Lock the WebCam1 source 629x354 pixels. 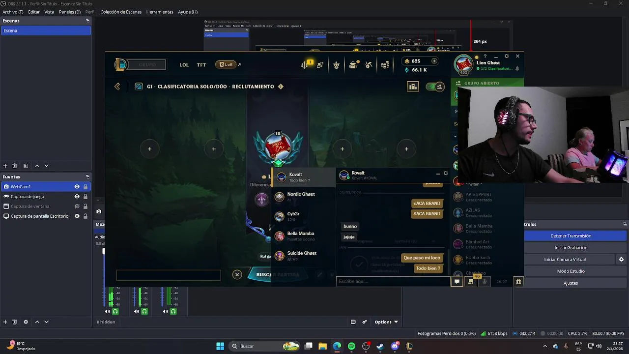point(85,187)
